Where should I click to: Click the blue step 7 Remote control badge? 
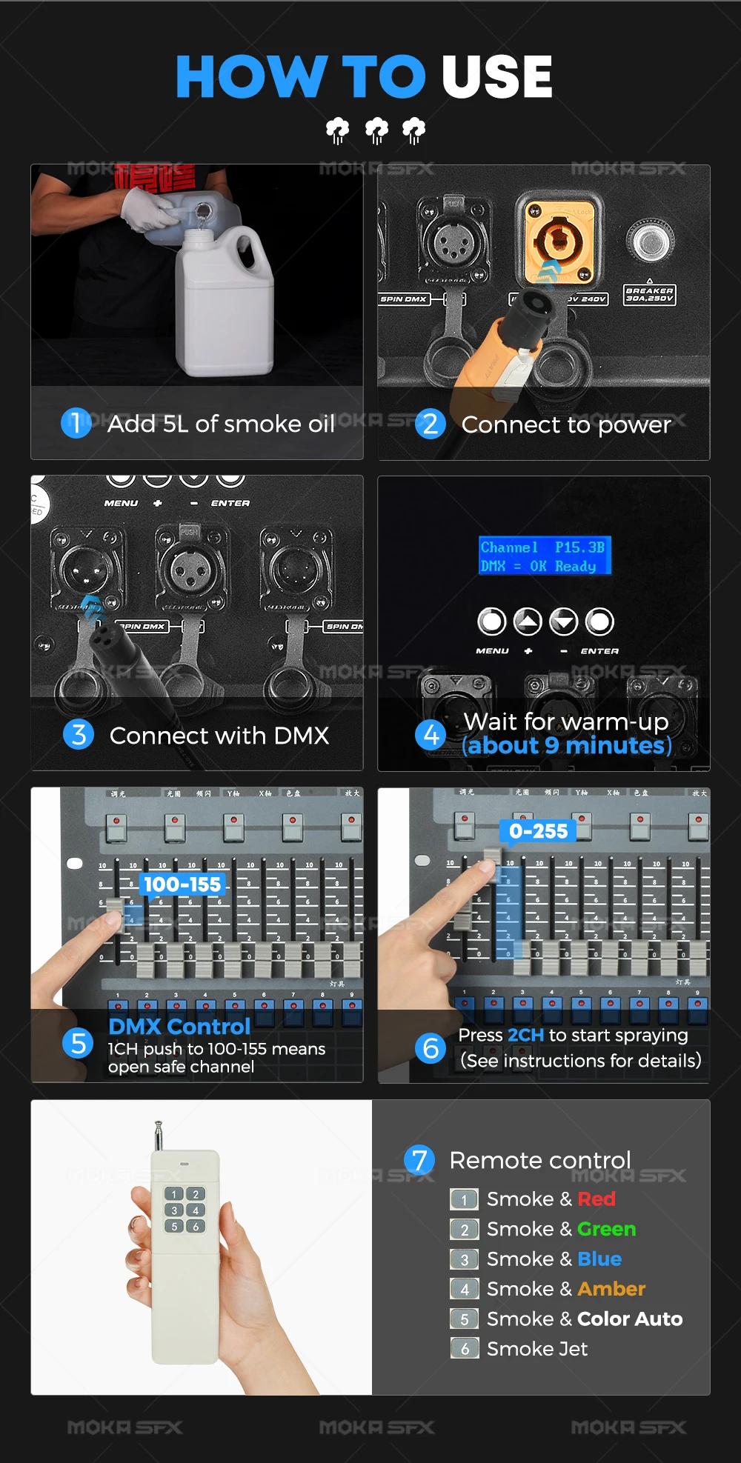coord(419,1160)
